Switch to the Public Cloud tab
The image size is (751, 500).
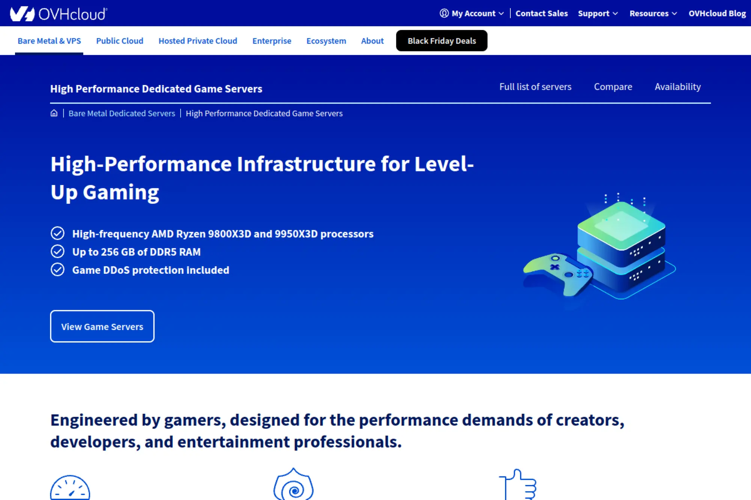[119, 41]
